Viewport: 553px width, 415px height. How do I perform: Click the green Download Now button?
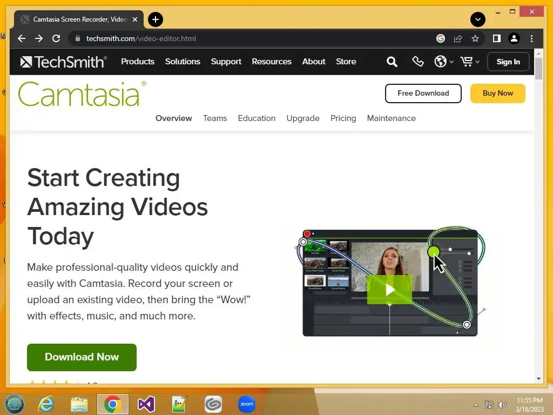(x=82, y=357)
